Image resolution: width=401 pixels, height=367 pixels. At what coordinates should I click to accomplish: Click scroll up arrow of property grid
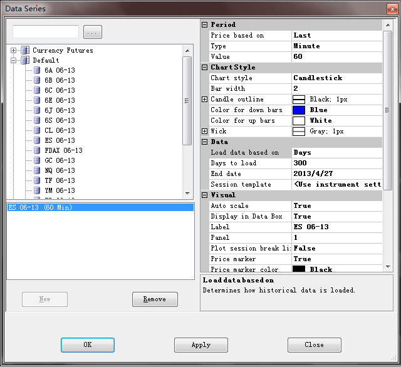(x=388, y=25)
